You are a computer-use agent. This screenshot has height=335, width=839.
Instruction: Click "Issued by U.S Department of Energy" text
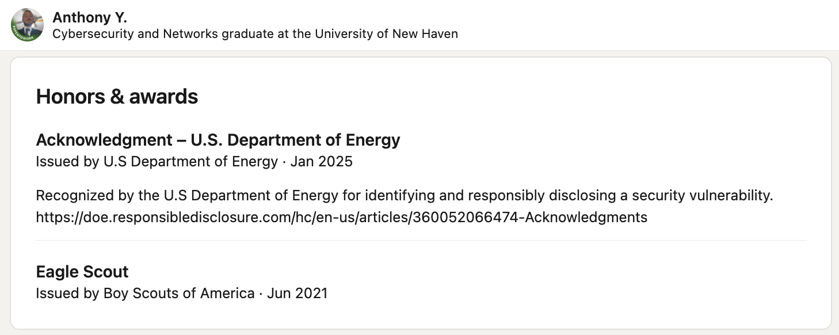coord(157,162)
